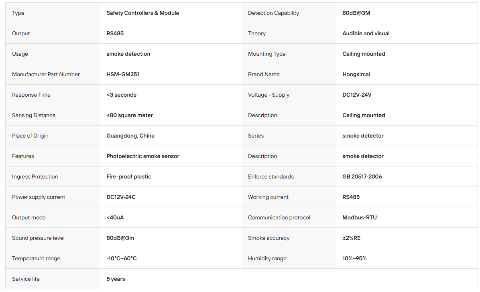Click the GB 20517-2006 standard value
The height and width of the screenshot is (292, 480).
(362, 176)
